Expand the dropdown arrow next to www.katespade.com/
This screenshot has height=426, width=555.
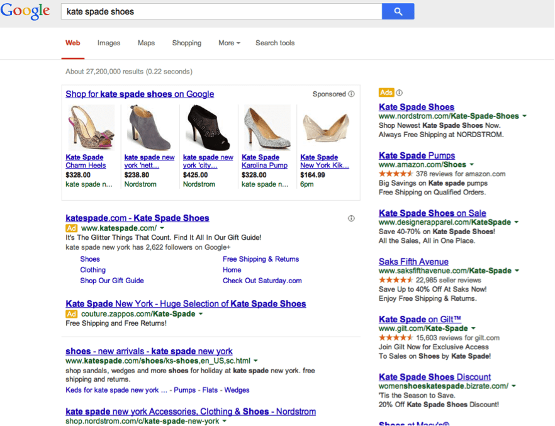pyautogui.click(x=162, y=228)
